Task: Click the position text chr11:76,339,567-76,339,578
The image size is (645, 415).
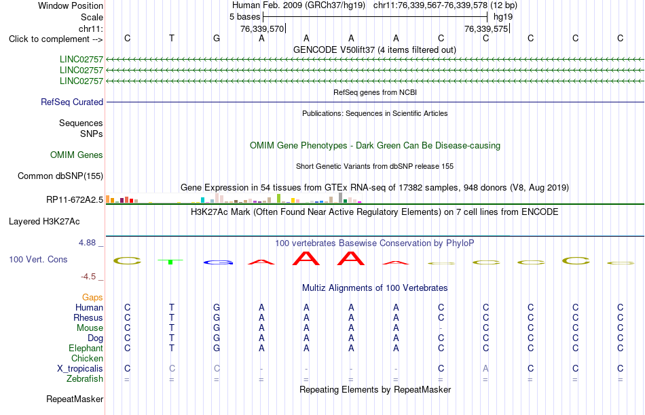Action: coord(430,5)
